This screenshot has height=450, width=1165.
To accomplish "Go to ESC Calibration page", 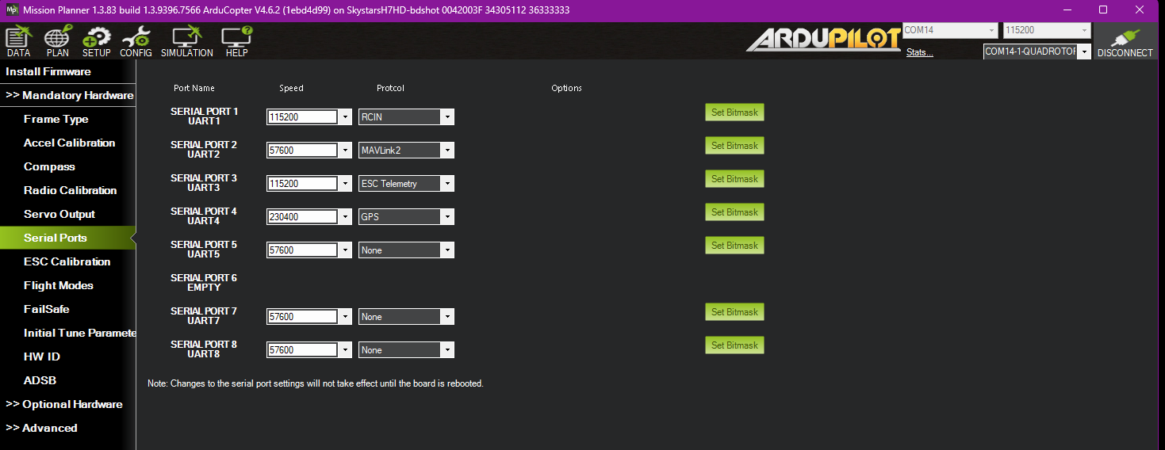I will [x=67, y=261].
